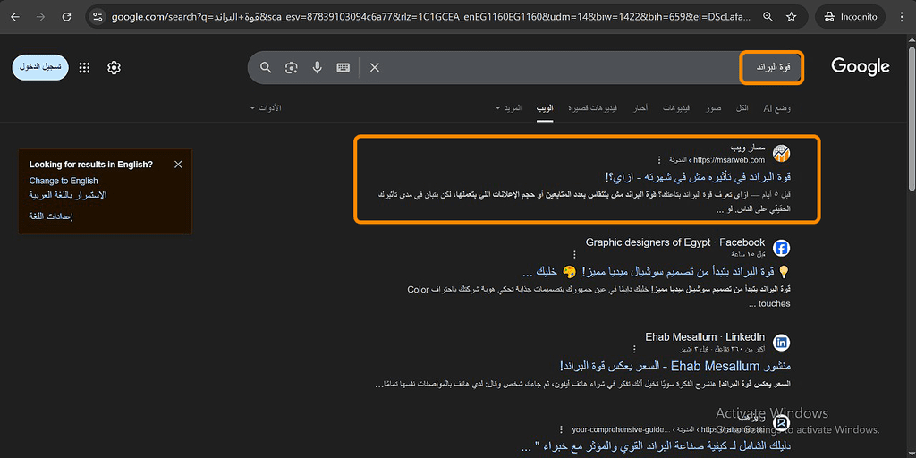Click the Google logo
The width and height of the screenshot is (916, 458).
point(860,67)
